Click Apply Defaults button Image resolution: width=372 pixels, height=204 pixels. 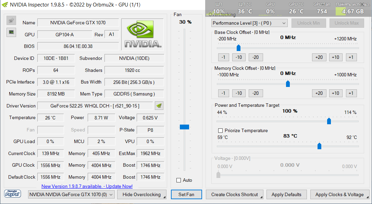(x=286, y=194)
